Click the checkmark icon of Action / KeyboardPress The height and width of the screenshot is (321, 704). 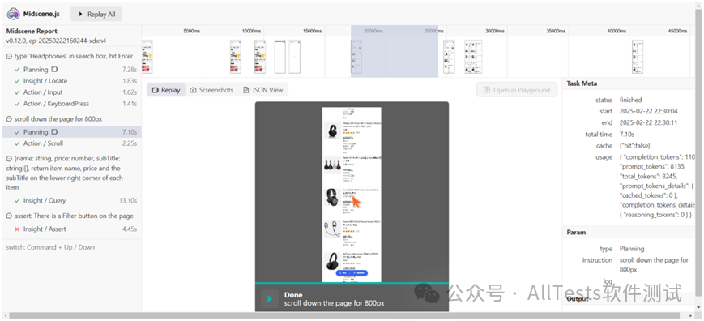pyautogui.click(x=17, y=103)
